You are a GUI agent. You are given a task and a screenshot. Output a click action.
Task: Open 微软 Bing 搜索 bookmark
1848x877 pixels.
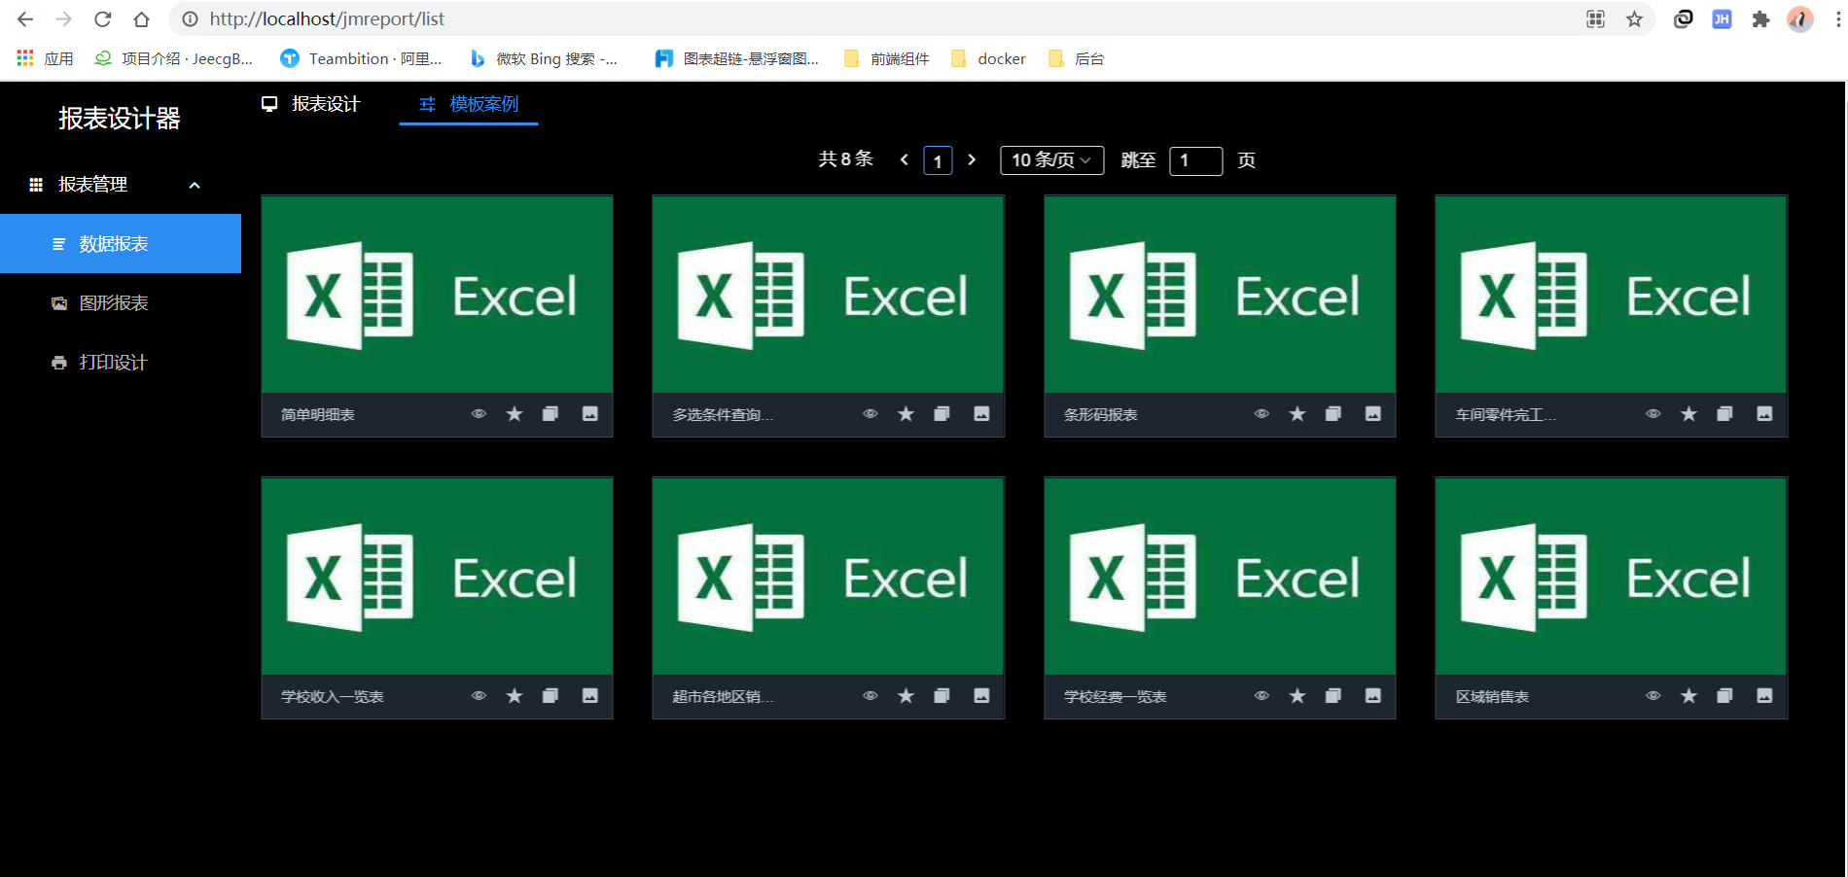[x=544, y=59]
